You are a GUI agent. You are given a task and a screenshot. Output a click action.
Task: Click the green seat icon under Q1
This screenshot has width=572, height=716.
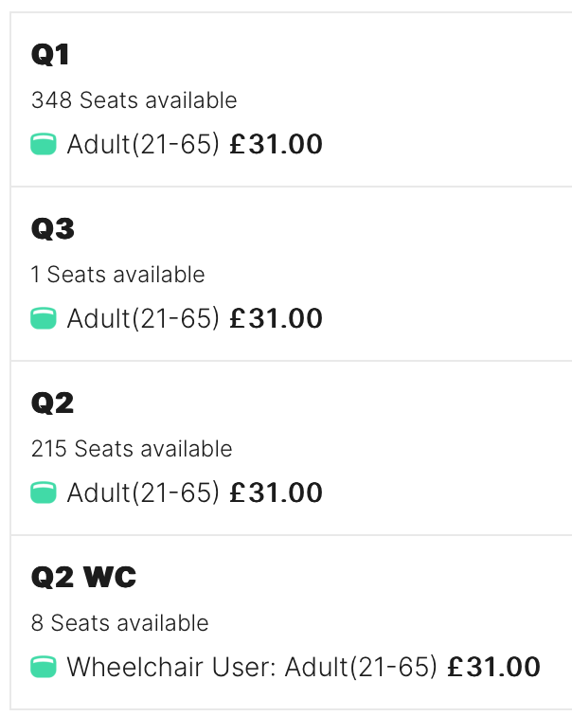tap(44, 144)
